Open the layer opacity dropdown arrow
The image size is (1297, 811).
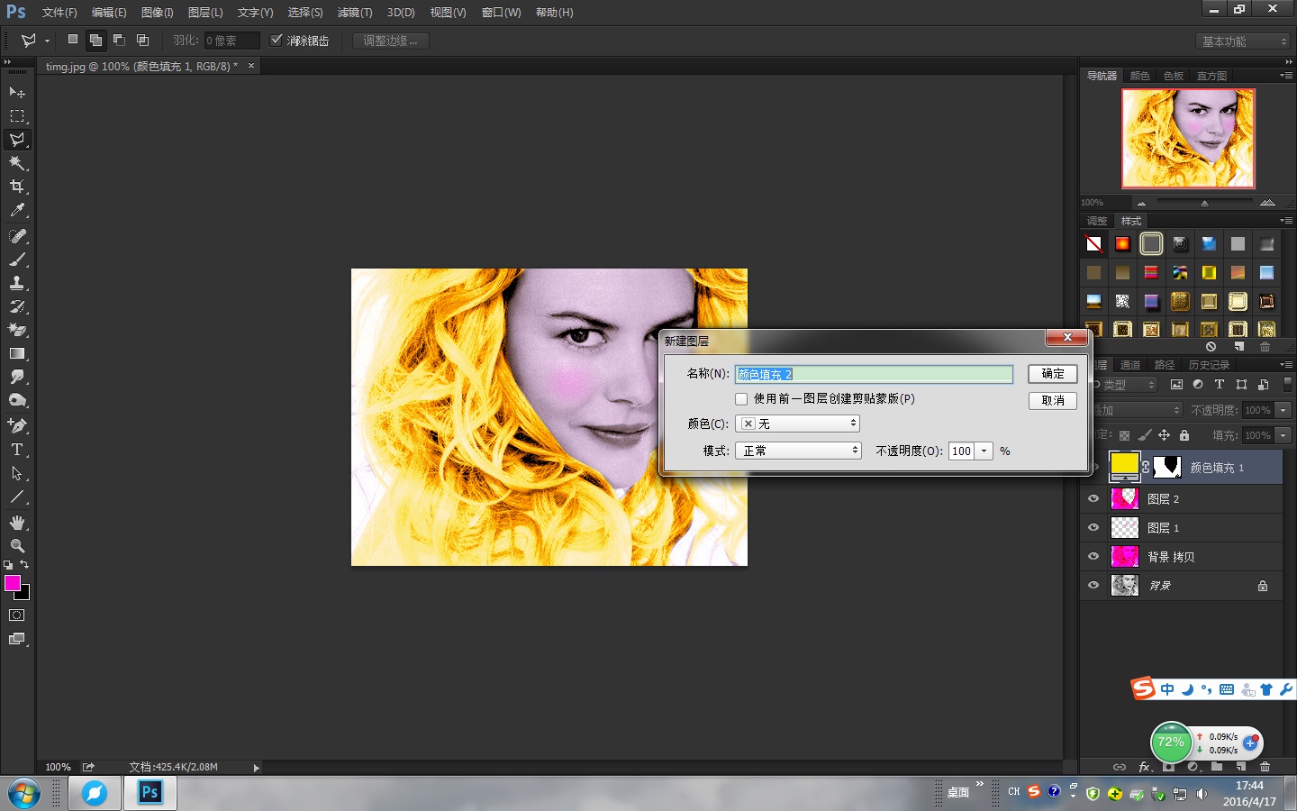click(1283, 410)
